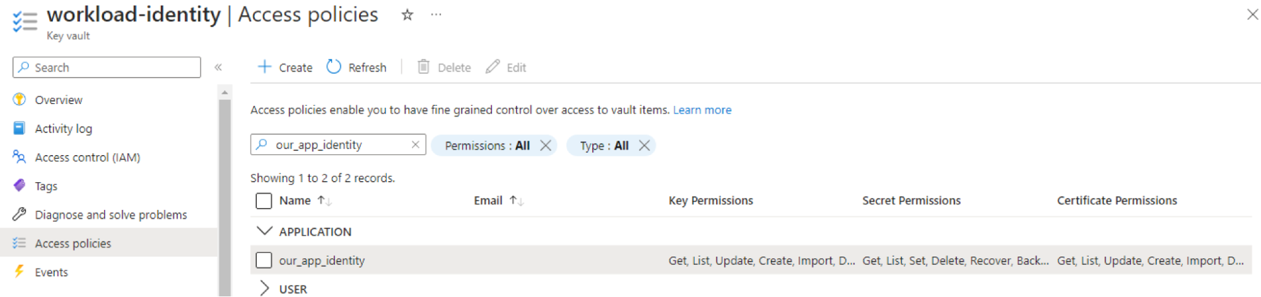Follow the Learn more link

[x=702, y=110]
